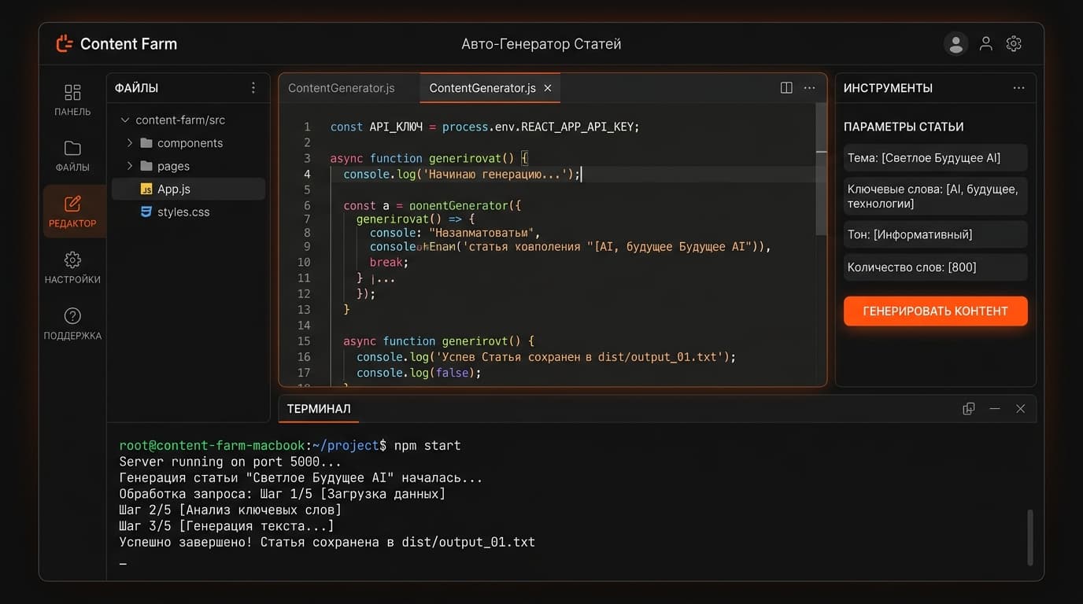Open styles.css in file tree

coord(183,212)
